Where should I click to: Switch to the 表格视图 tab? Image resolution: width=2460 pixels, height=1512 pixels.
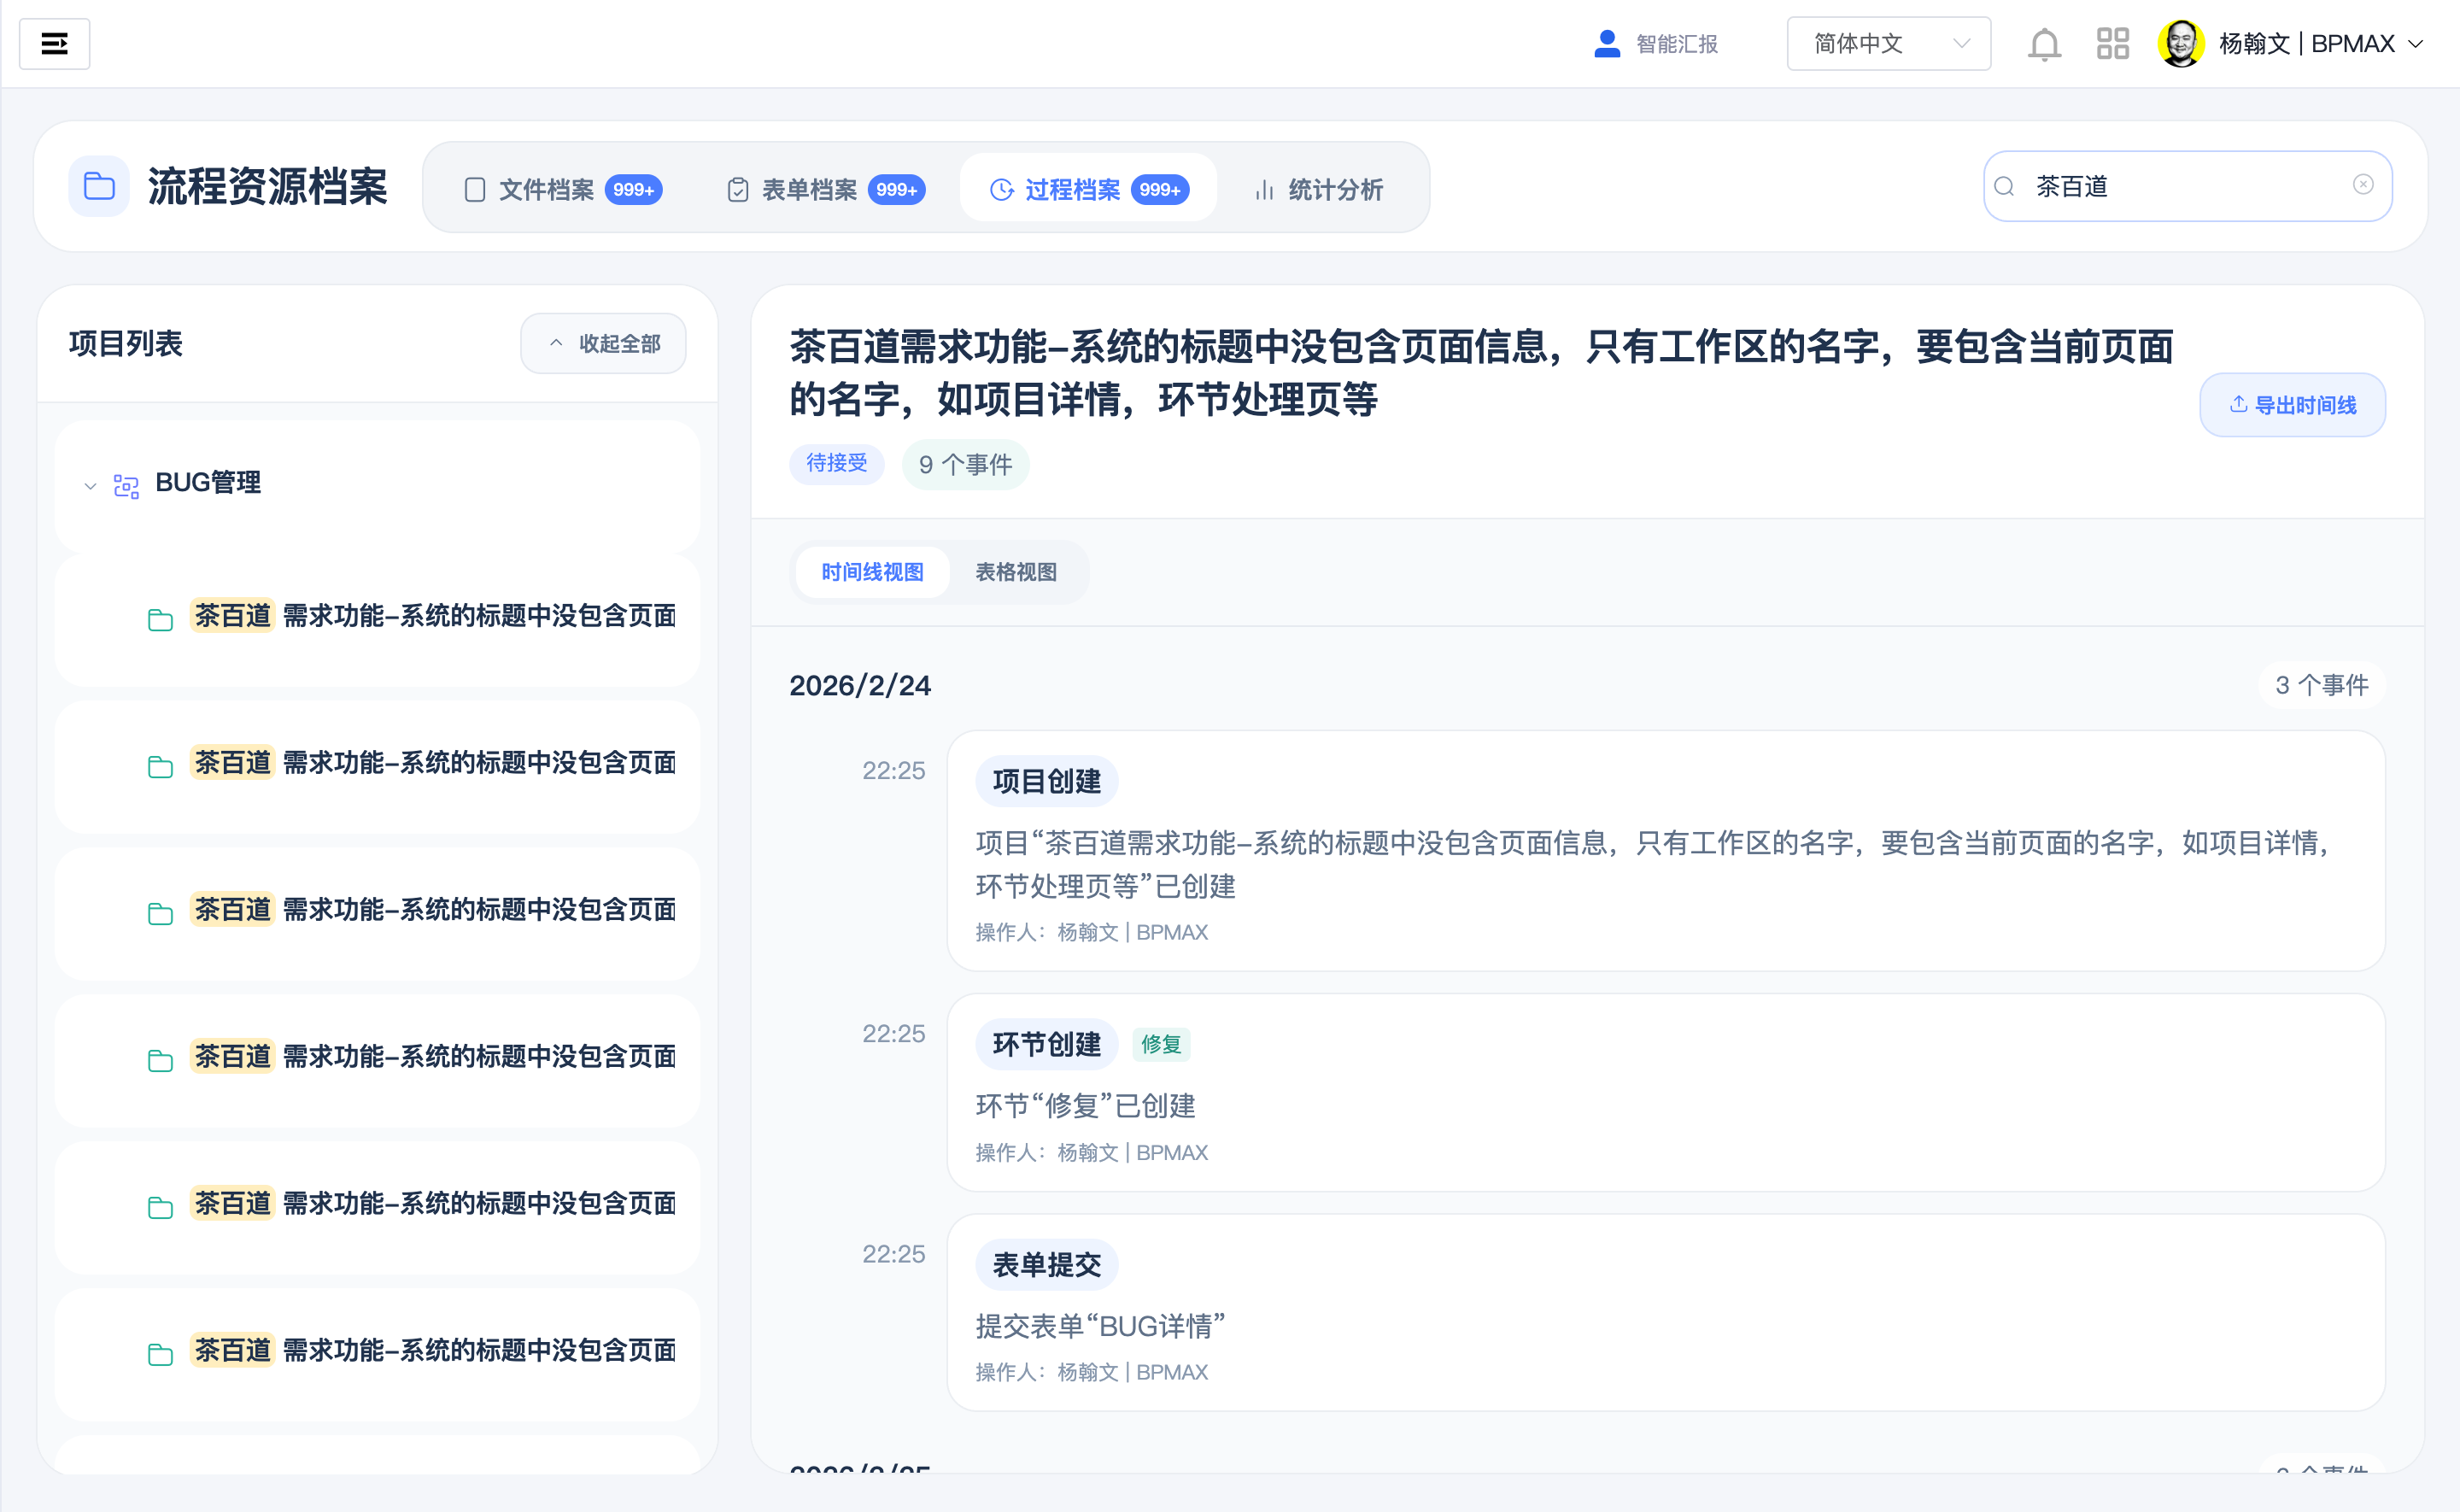pyautogui.click(x=1016, y=572)
